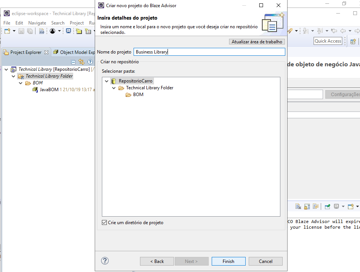Click the Clear Console icon
Image resolution: width=360 pixels, height=272 pixels.
click(298, 206)
